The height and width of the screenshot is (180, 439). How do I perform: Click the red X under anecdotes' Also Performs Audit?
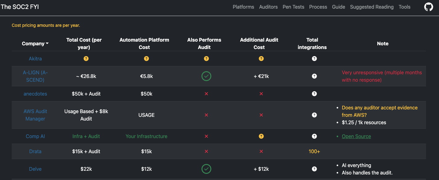point(206,94)
